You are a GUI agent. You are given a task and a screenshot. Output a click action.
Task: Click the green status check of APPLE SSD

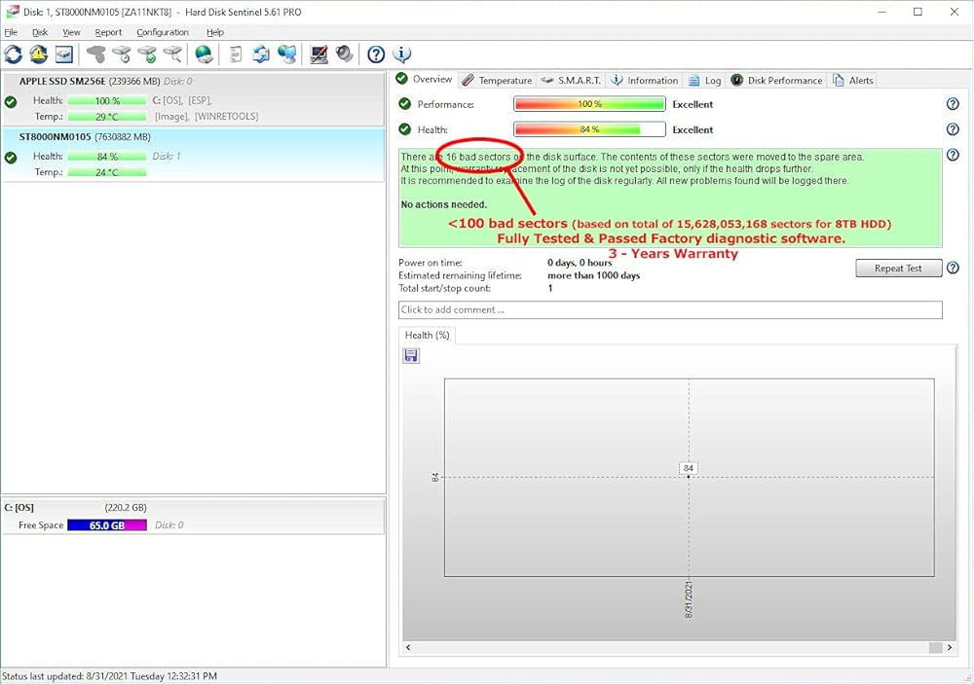point(11,102)
